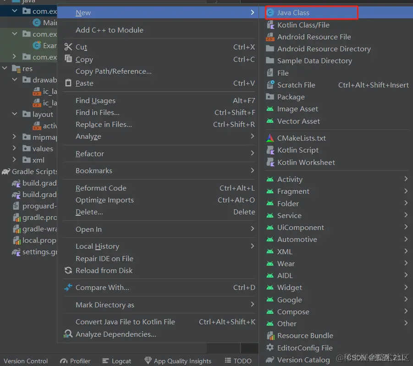Expand the mipmap folder node
413x366 pixels.
tap(15, 137)
